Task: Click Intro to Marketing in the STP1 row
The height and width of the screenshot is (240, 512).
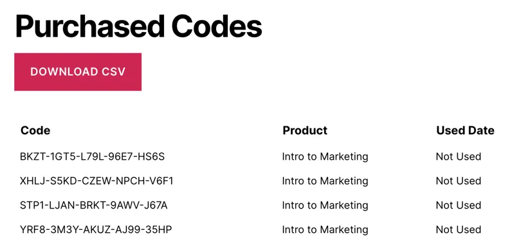Action: [x=325, y=205]
